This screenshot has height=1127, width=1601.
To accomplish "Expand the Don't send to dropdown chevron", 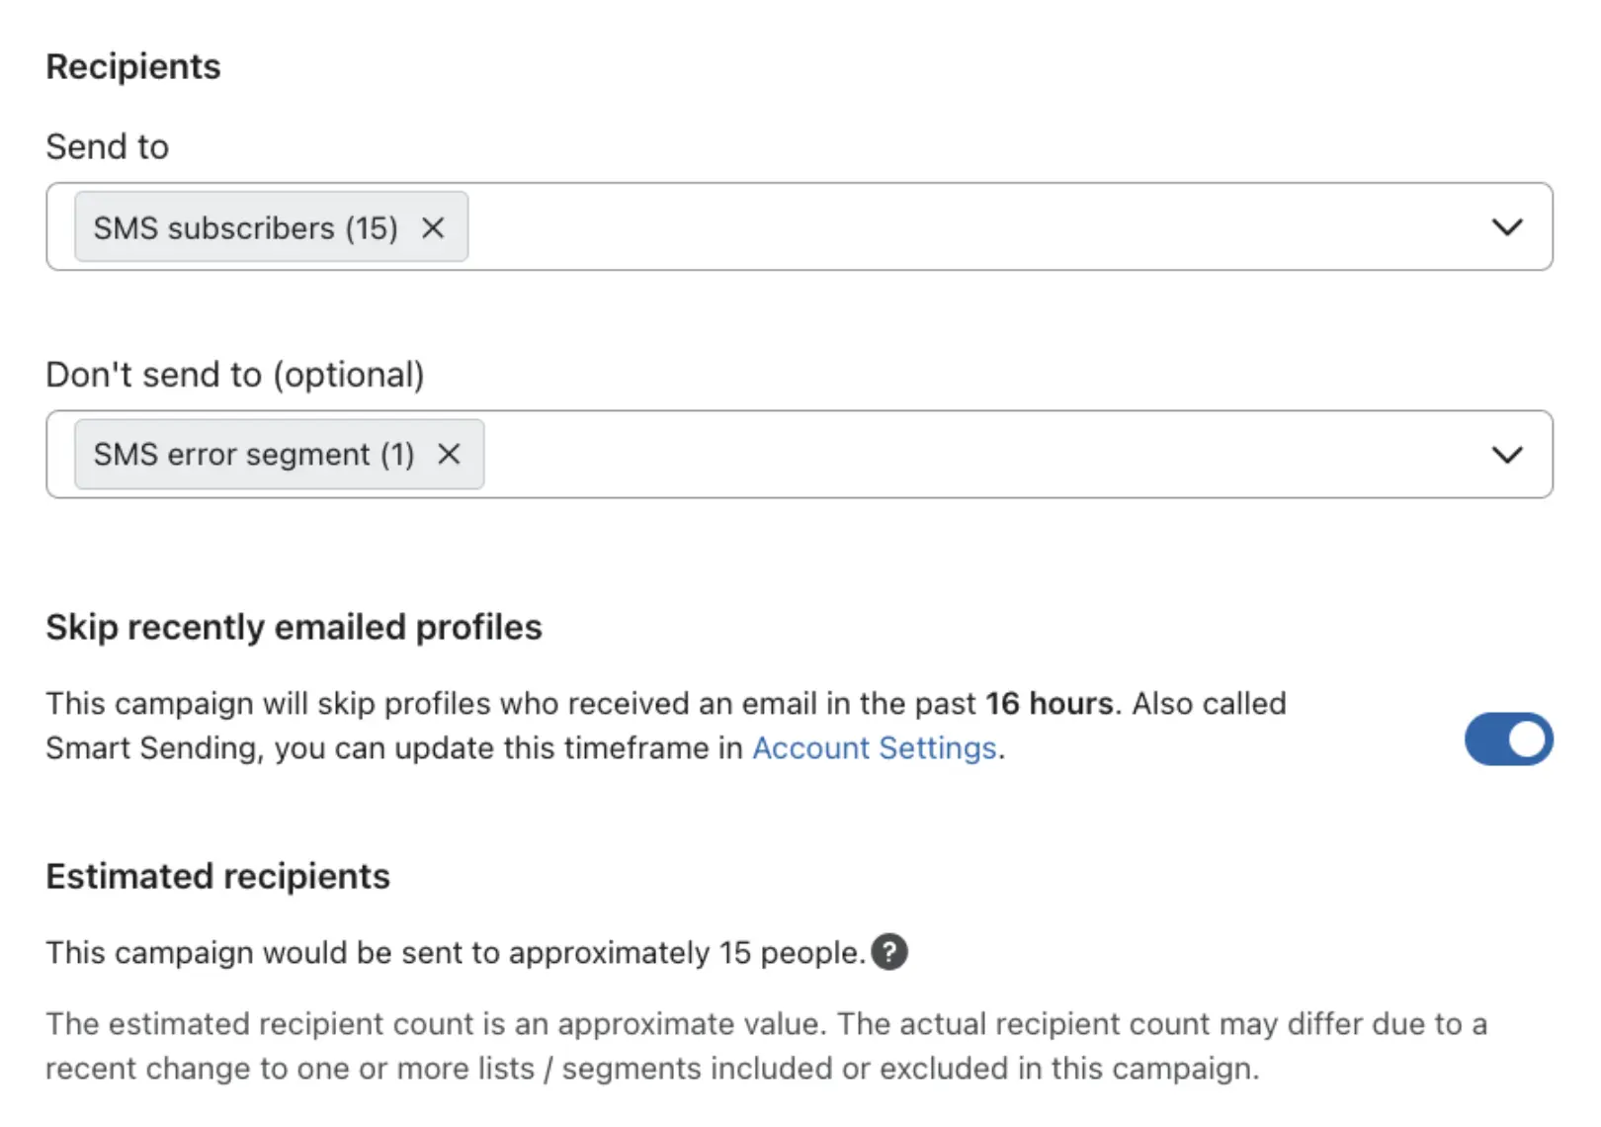I will [1506, 455].
